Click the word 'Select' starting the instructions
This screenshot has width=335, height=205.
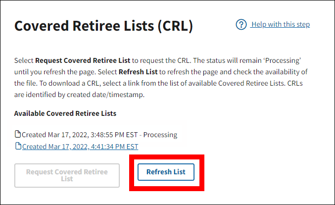(24, 60)
